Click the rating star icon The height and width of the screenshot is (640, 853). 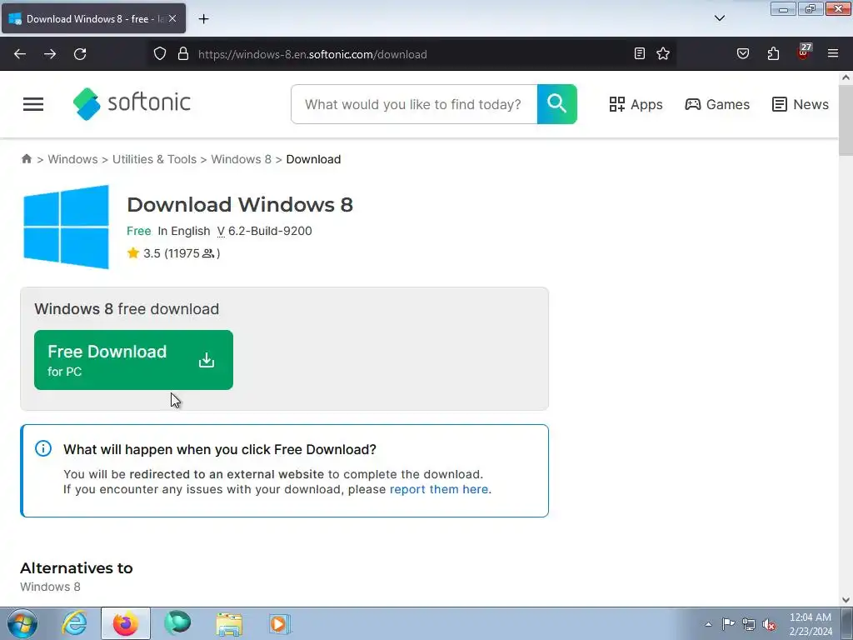(x=133, y=253)
